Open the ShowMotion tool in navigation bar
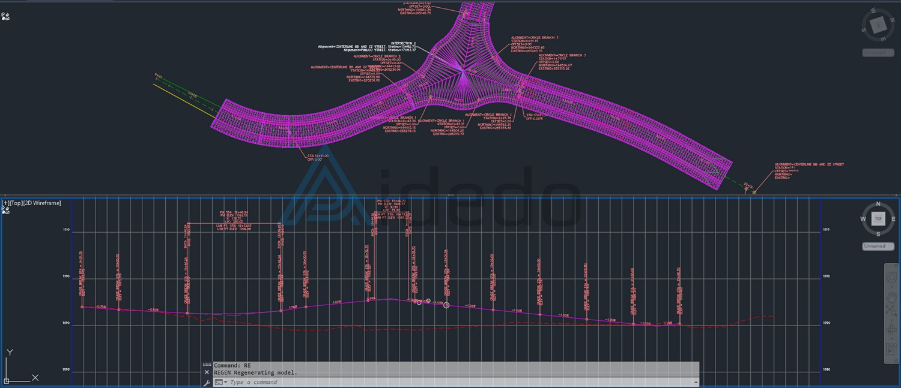Image resolution: width=901 pixels, height=388 pixels. [x=891, y=349]
